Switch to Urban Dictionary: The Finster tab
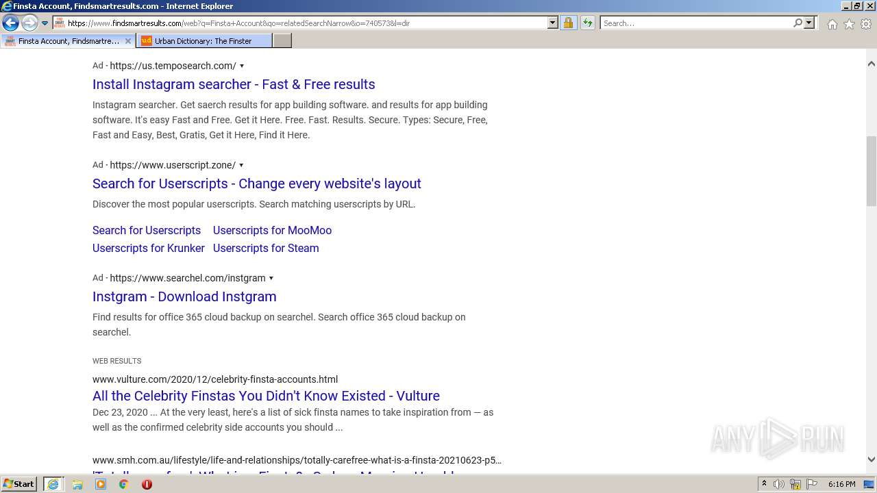Viewport: 877px width, 493px height. pos(204,41)
